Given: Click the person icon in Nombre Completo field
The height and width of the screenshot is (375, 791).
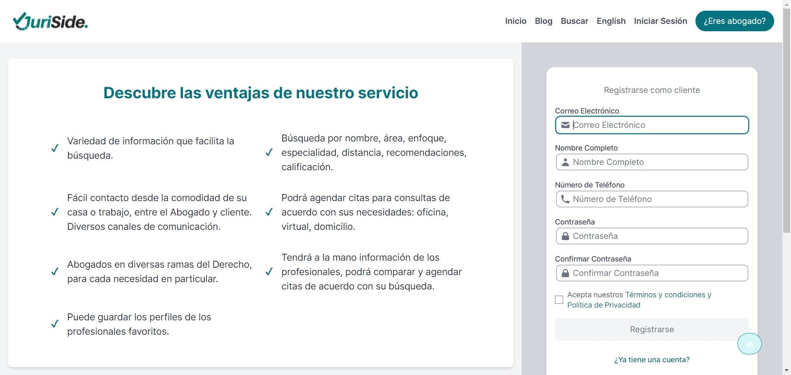Looking at the screenshot, I should click(x=566, y=162).
